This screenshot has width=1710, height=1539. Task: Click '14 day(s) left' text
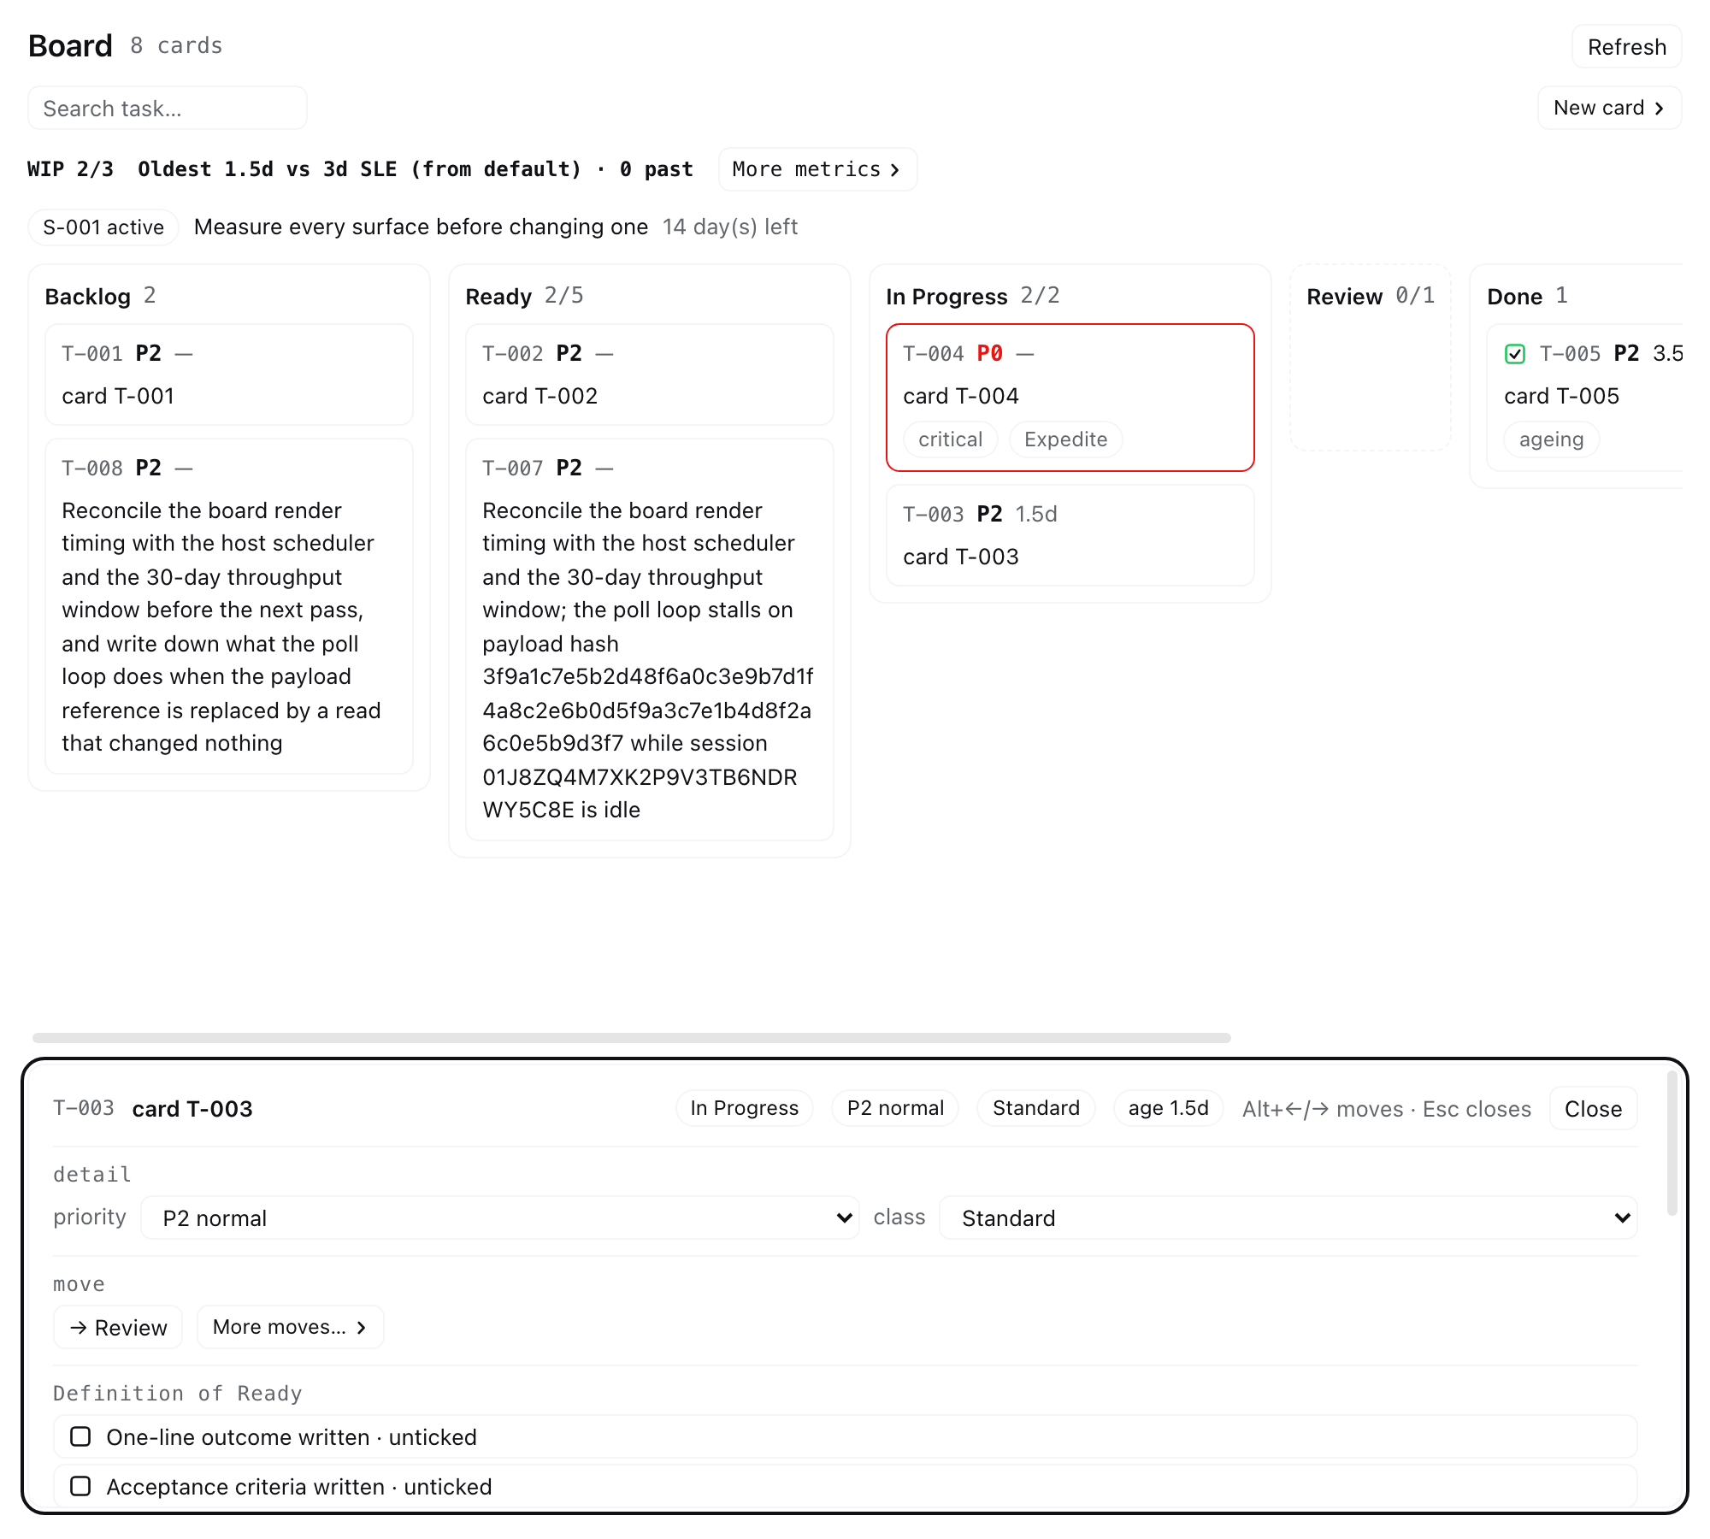tap(729, 227)
